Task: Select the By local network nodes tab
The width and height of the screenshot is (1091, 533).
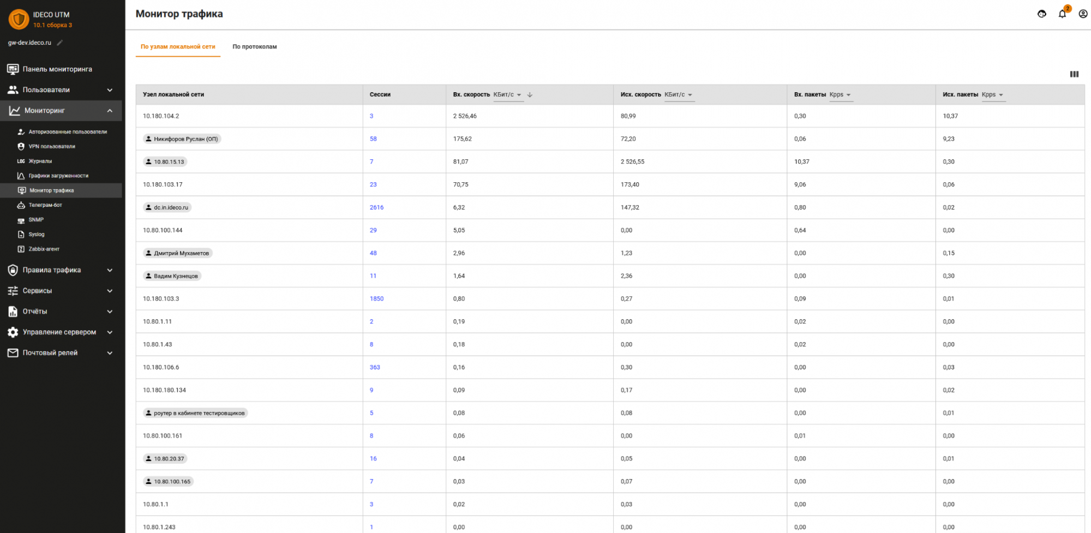Action: click(178, 47)
